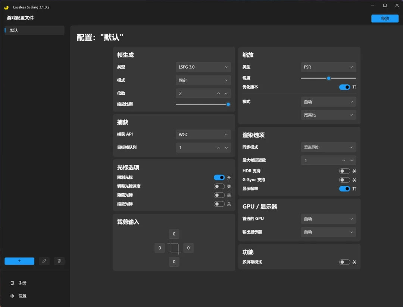The width and height of the screenshot is (403, 307).
Task: Click the pencil edit profile icon
Action: click(x=44, y=261)
